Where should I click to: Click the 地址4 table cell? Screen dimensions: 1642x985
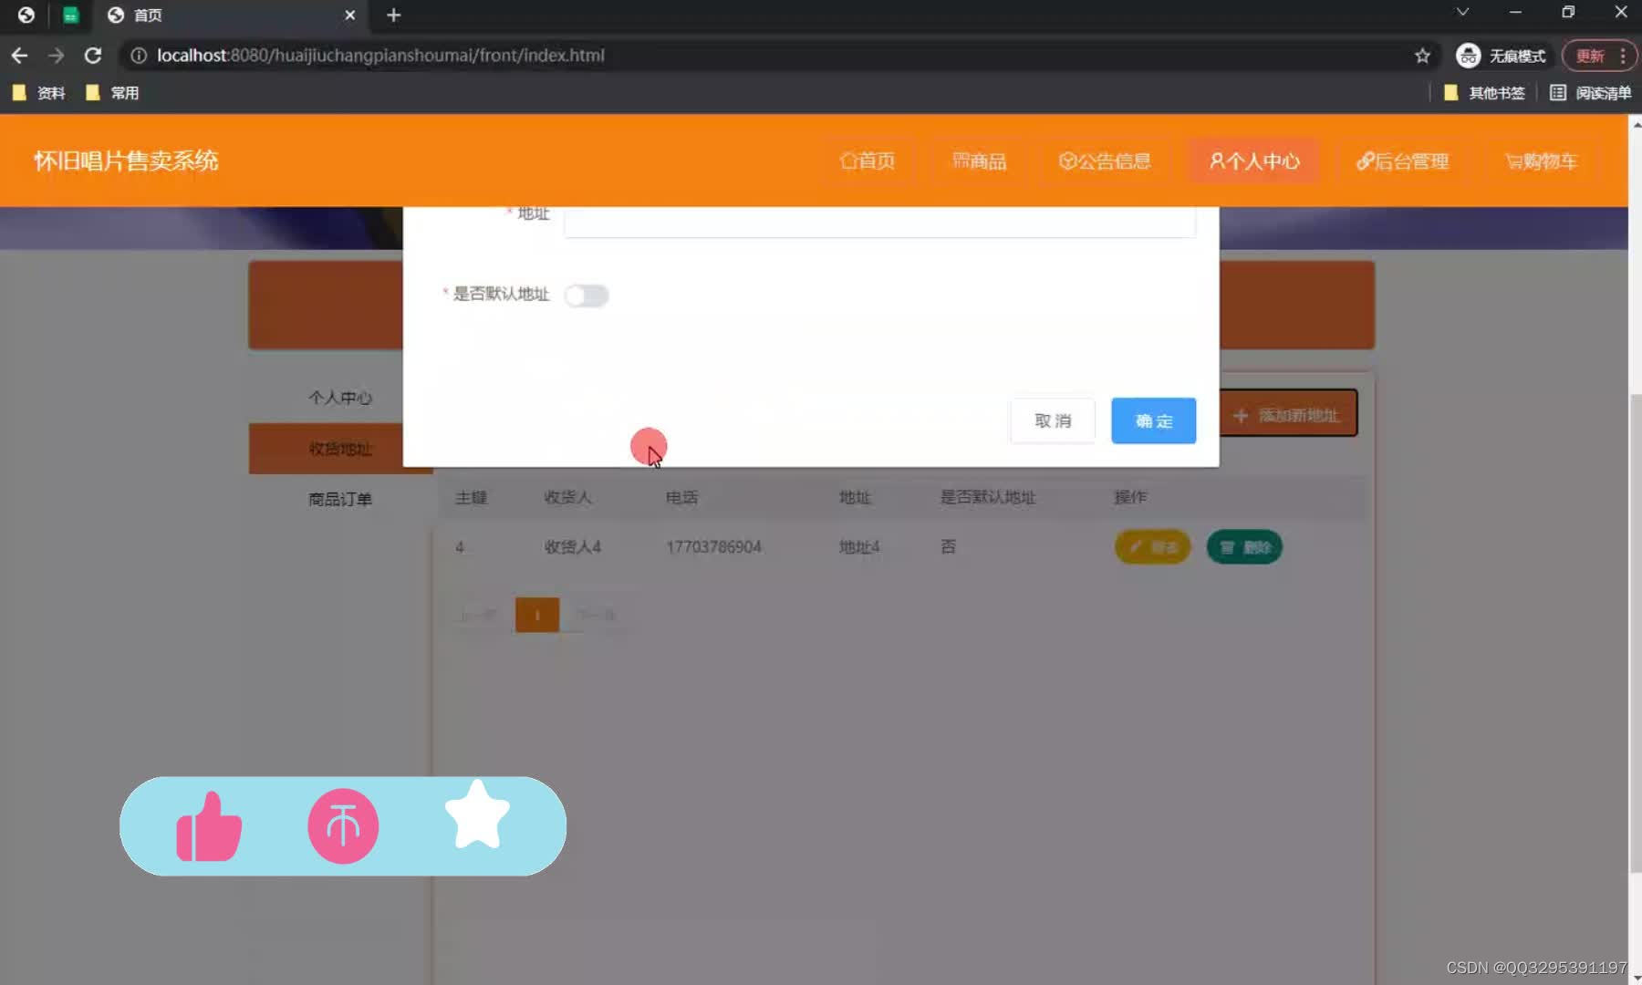(x=859, y=547)
